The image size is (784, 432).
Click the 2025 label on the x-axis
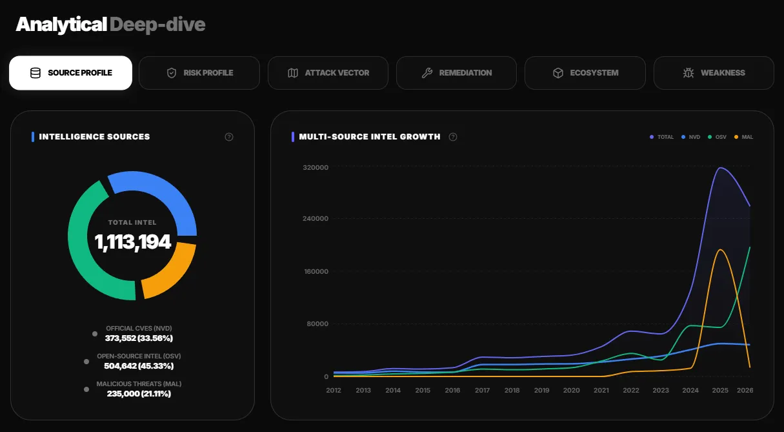pyautogui.click(x=720, y=391)
